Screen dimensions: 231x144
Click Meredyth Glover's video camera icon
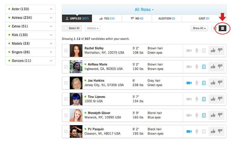tap(189, 115)
